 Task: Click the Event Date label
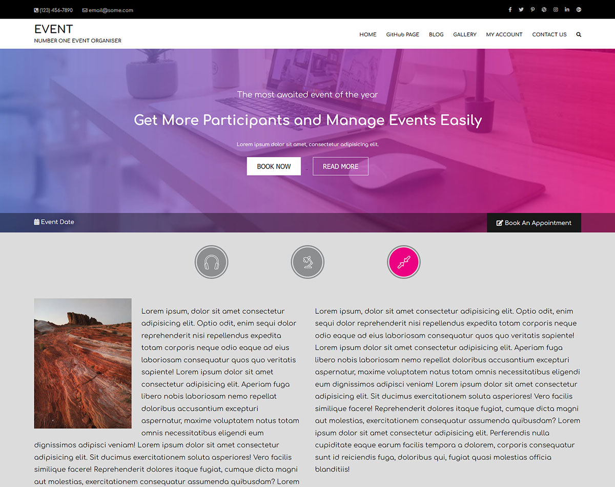pyautogui.click(x=57, y=222)
